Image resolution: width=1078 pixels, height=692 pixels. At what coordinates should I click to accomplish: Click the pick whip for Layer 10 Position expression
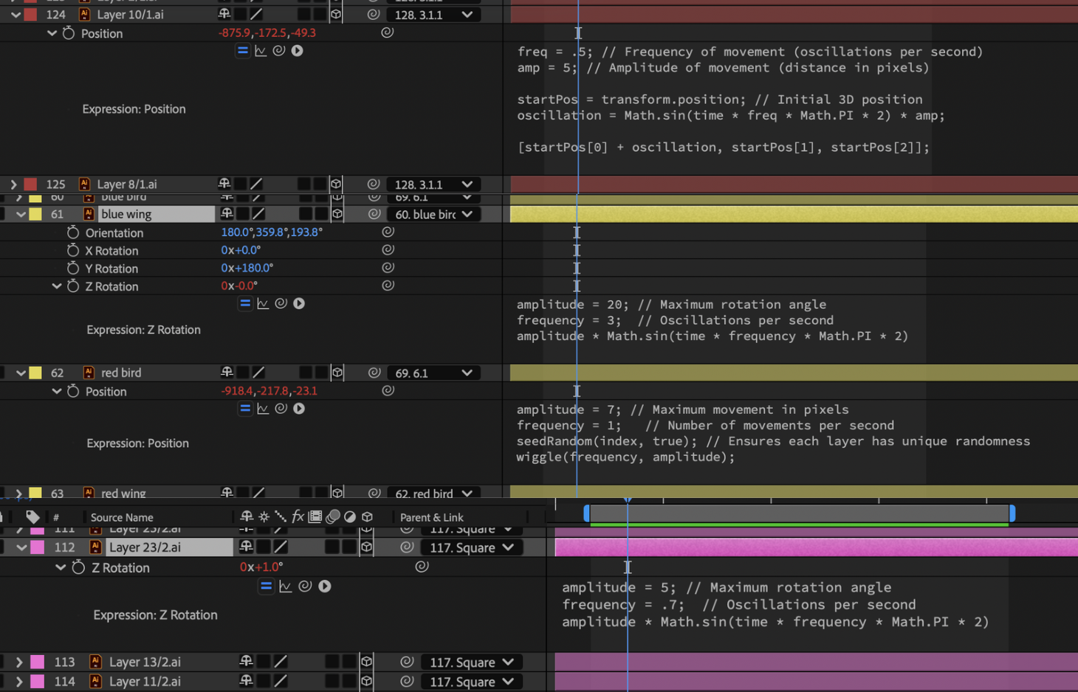tap(278, 50)
